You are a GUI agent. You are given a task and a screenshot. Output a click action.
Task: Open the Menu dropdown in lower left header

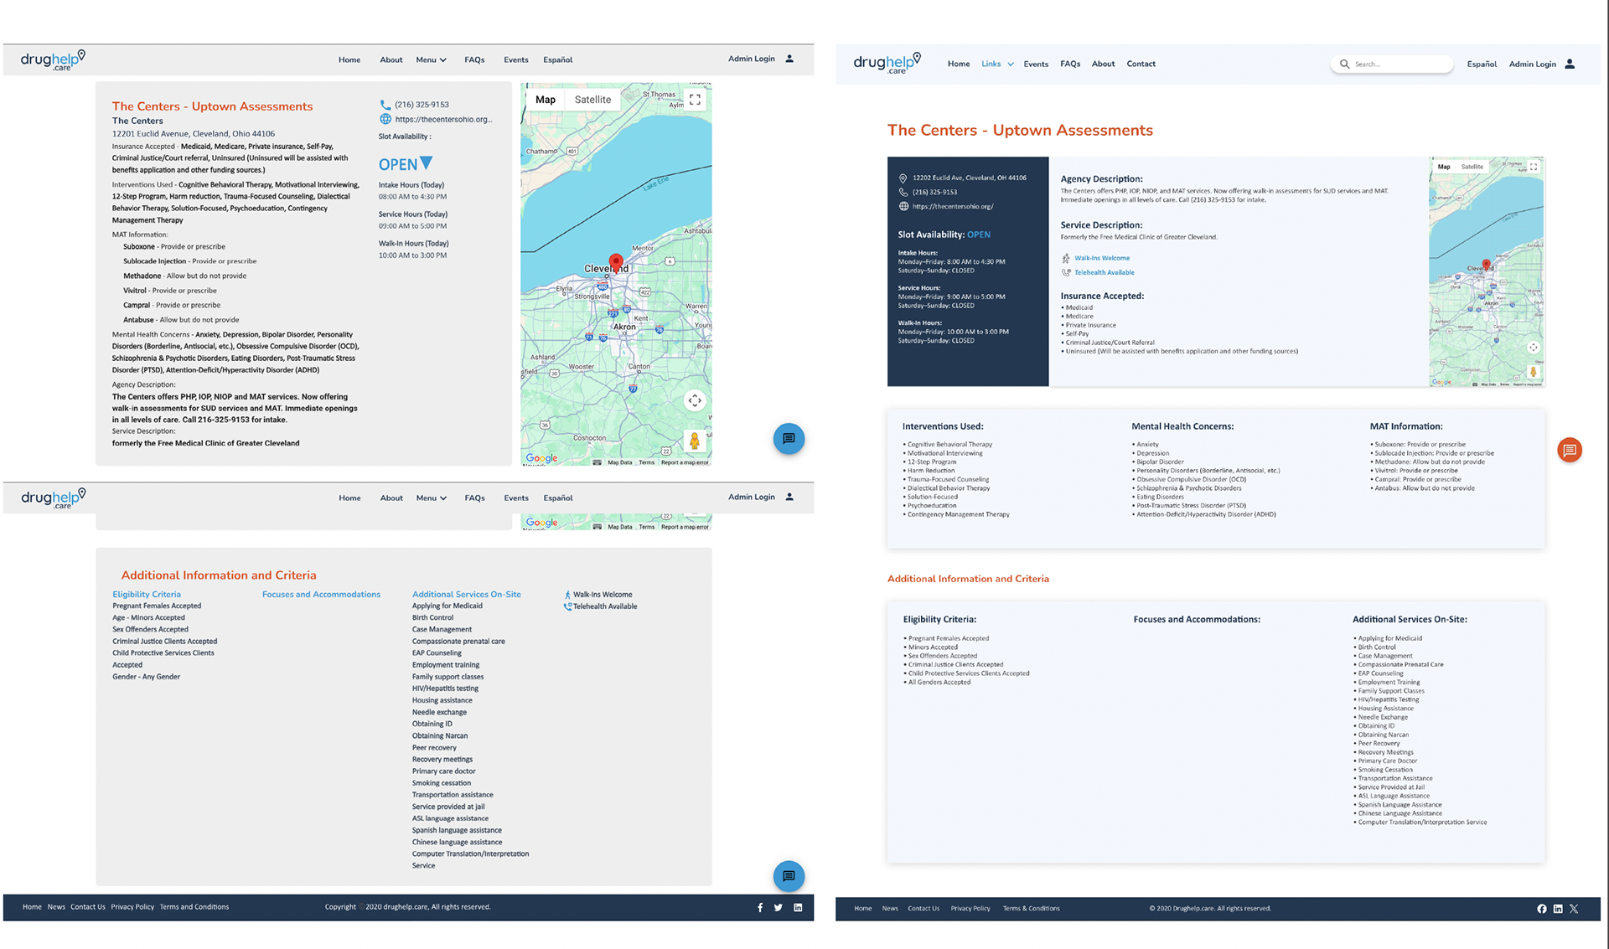click(431, 498)
